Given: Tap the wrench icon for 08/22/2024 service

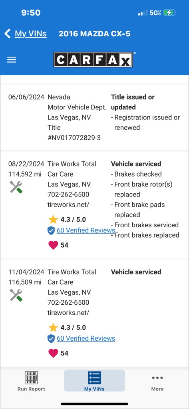Looking at the screenshot, I should pyautogui.click(x=16, y=187).
